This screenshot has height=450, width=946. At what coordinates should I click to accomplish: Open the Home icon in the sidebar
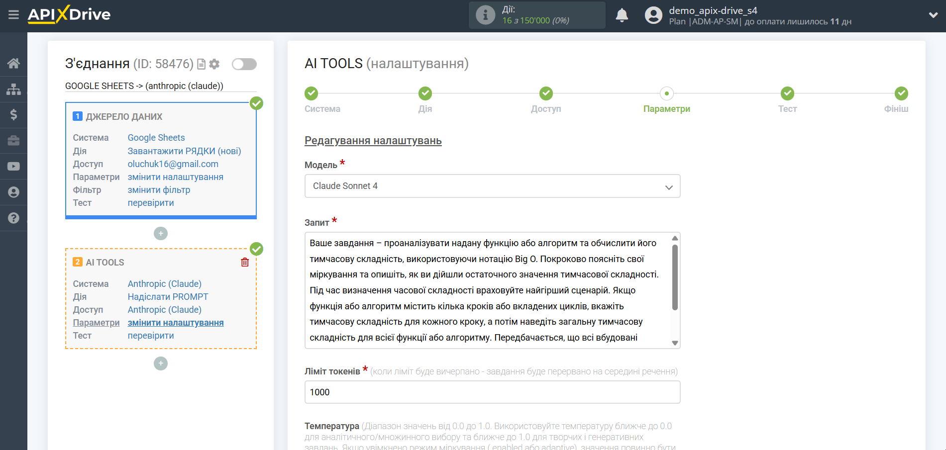pyautogui.click(x=13, y=63)
